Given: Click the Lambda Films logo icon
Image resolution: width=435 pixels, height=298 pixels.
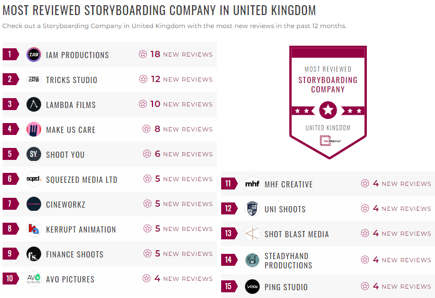Looking at the screenshot, I should pos(34,104).
